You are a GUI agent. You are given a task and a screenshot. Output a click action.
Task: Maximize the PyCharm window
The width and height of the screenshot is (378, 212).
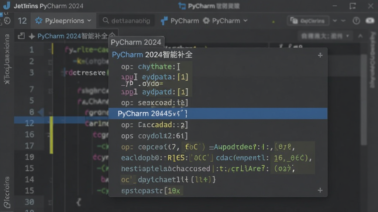click(353, 6)
